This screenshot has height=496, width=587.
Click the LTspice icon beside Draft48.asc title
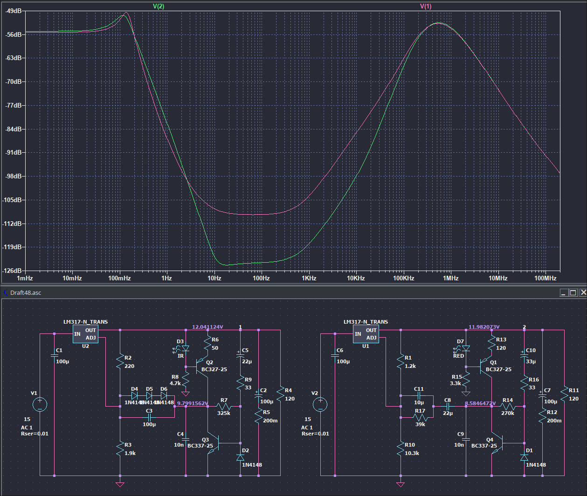5,292
